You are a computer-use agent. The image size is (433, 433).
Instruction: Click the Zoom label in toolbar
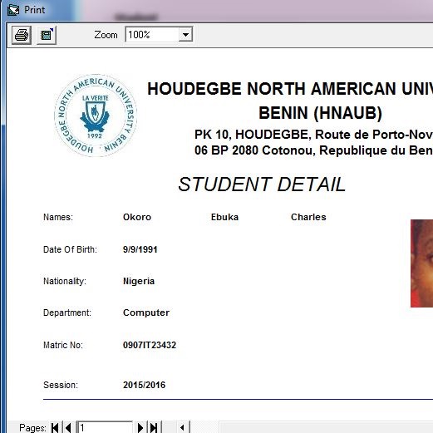pyautogui.click(x=106, y=35)
